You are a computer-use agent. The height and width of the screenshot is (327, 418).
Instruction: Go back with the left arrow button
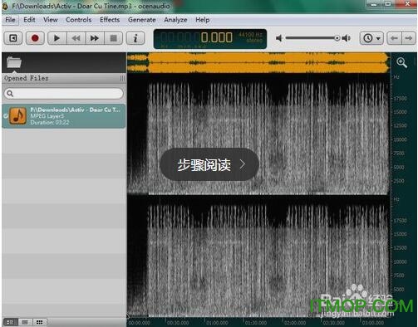(394, 38)
